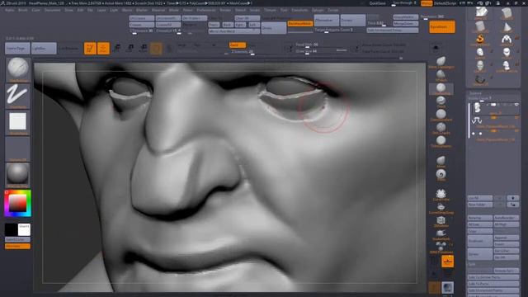Toggle Edit mode button
The height and width of the screenshot is (297, 528).
click(90, 48)
